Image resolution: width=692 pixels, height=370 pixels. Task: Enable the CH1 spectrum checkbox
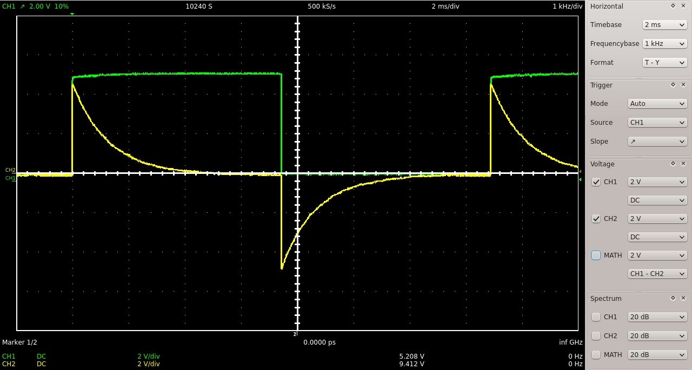coord(596,317)
